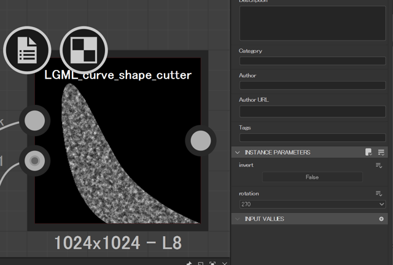The image size is (393, 265).
Task: Click the Author URL input field
Action: (x=312, y=112)
